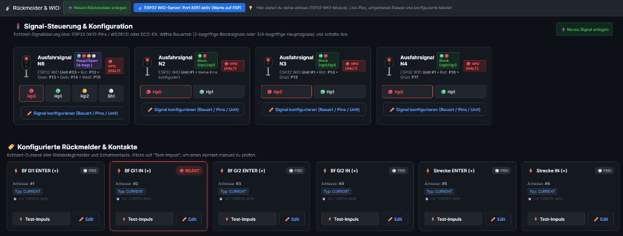Click the Typ: CURRENT tag on Strecke ENTER
This screenshot has width=623, height=236.
439,191
